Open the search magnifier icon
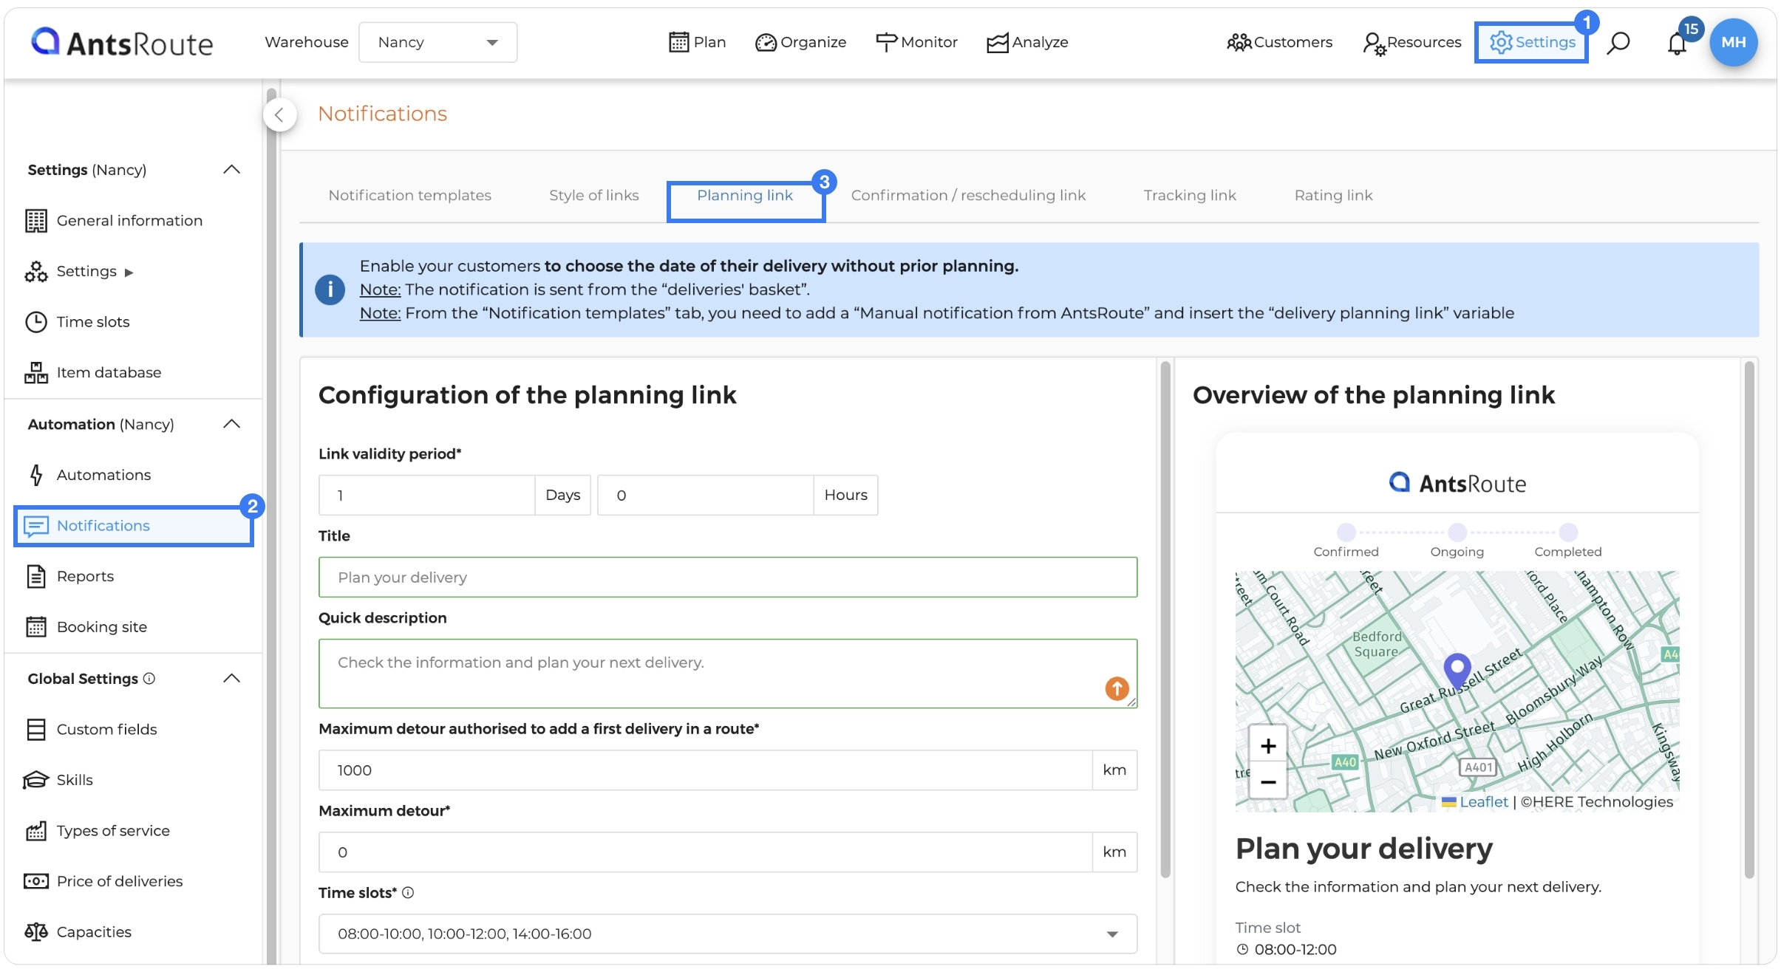Screen dimensions: 1781x969 [x=1618, y=43]
